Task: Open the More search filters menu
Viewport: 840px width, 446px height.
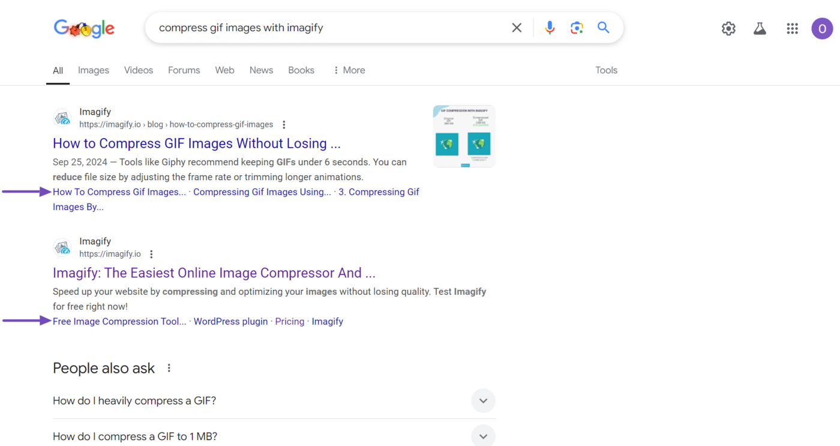Action: 349,70
